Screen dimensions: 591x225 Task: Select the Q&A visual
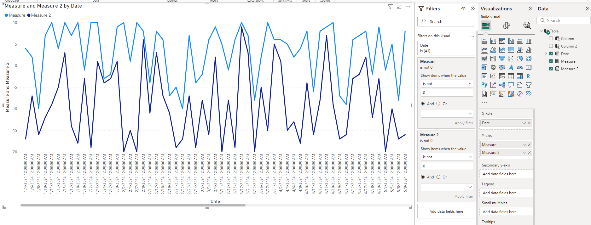511,85
